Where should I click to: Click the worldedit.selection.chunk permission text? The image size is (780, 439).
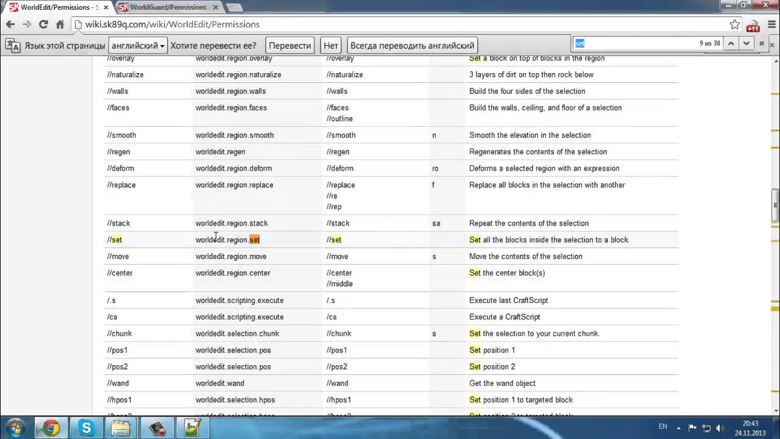click(238, 334)
